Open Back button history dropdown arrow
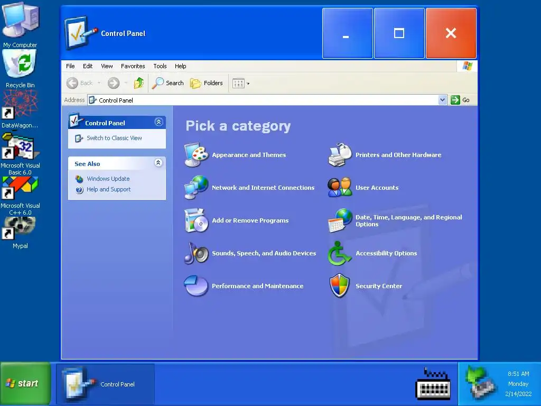Screen dimensions: 541x406 coord(99,83)
